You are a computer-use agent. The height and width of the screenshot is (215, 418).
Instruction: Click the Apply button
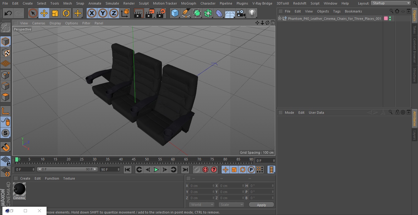pyautogui.click(x=261, y=205)
